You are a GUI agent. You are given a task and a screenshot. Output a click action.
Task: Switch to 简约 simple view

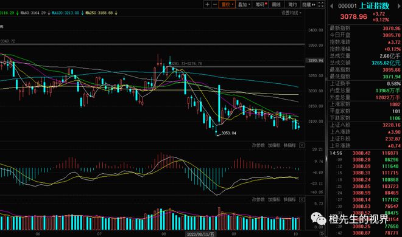pos(292,4)
